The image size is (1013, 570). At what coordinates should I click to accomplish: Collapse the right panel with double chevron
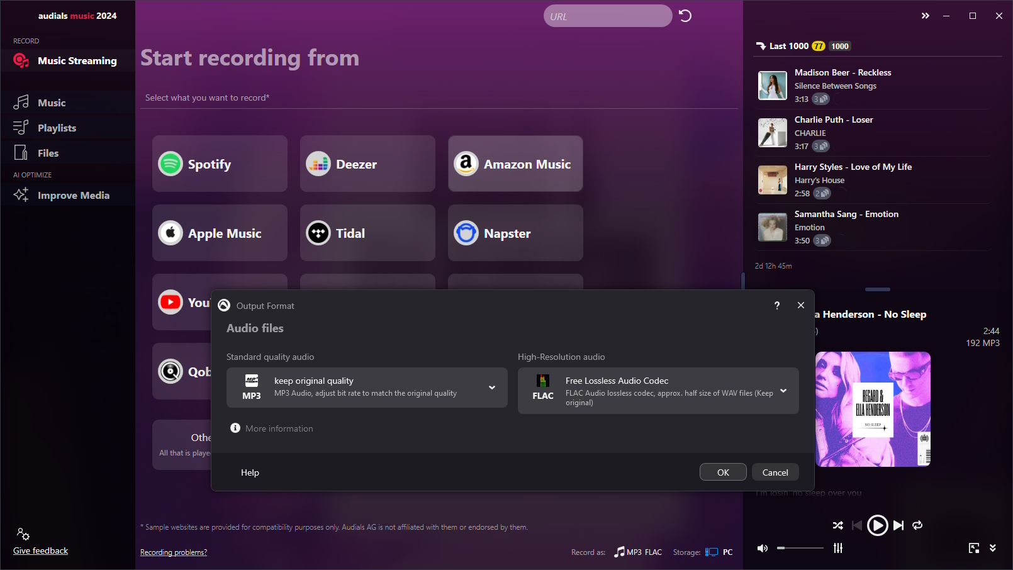[925, 16]
